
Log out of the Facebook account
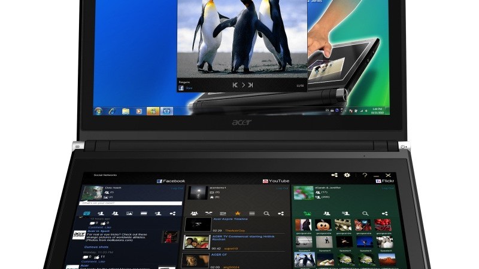tap(177, 188)
